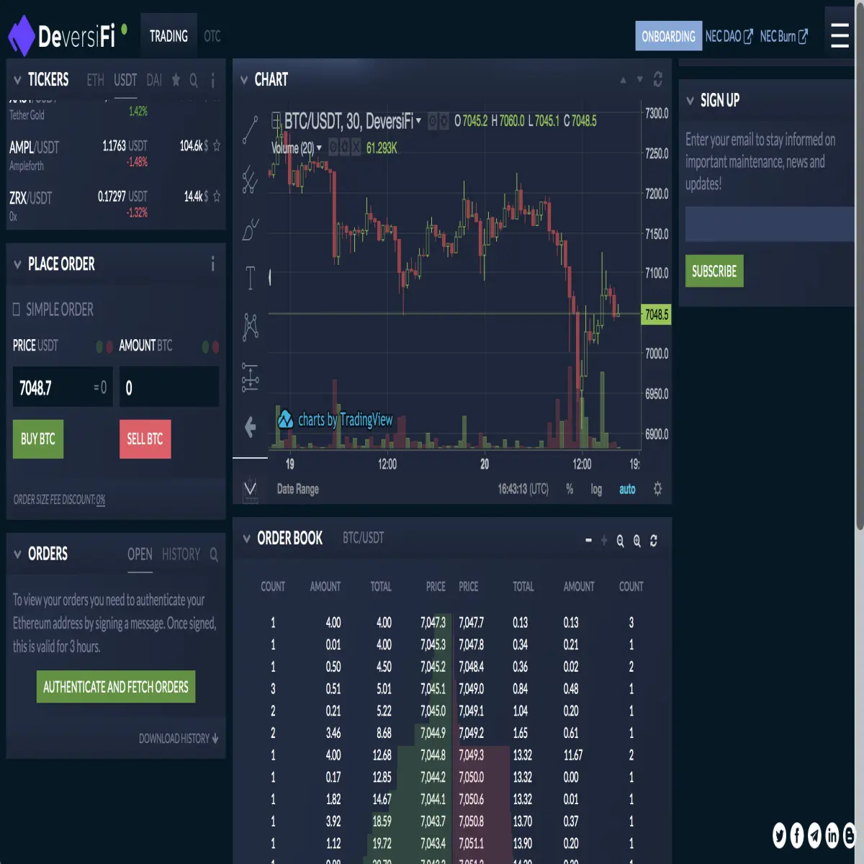Remove the Volume indicator with X
Image resolution: width=864 pixels, height=864 pixels.
pos(356,148)
